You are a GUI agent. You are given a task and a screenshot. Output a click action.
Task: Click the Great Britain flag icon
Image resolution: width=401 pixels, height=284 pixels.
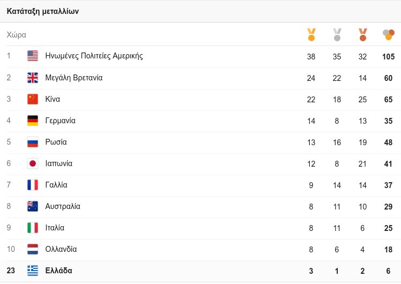[33, 78]
